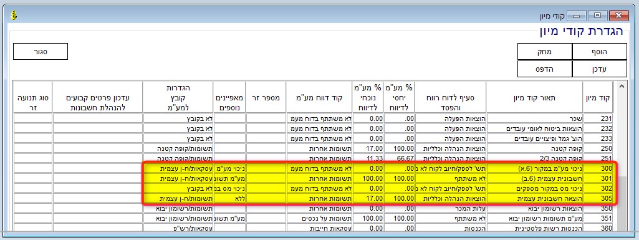Click the שכר description cell
Image resolution: width=639 pixels, height=240 pixels.
tap(535, 118)
